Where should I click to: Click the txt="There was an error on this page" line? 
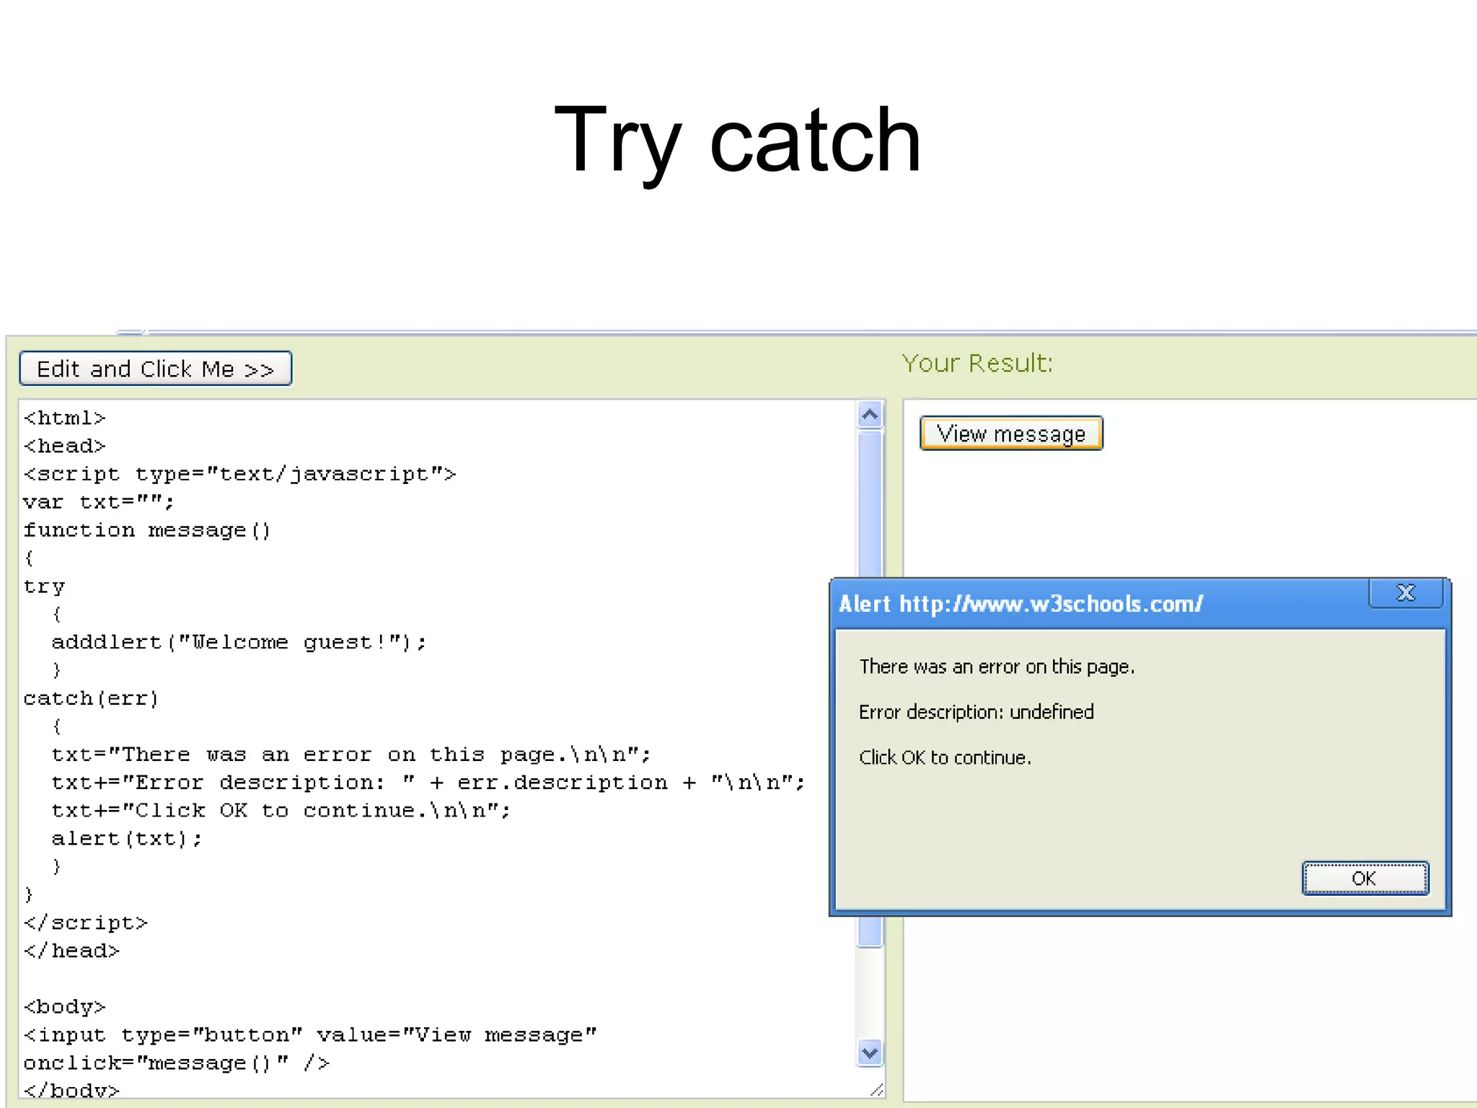click(x=351, y=755)
